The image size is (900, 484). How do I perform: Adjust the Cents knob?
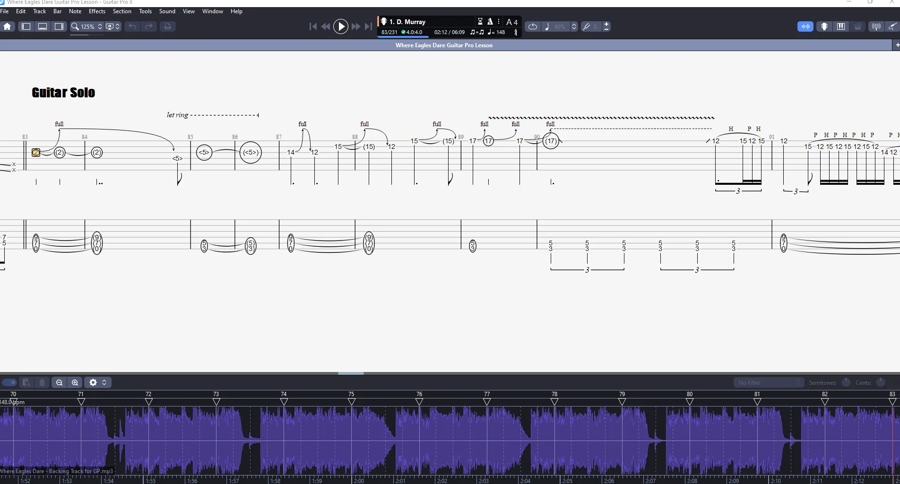[881, 382]
